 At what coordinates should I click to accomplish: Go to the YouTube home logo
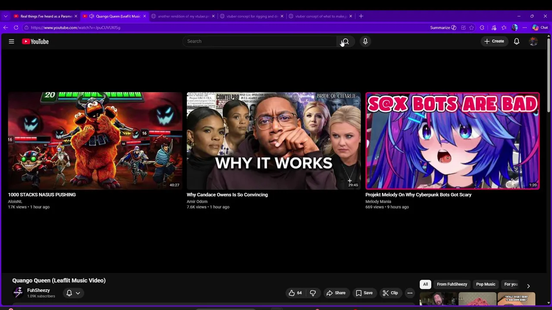click(x=35, y=41)
